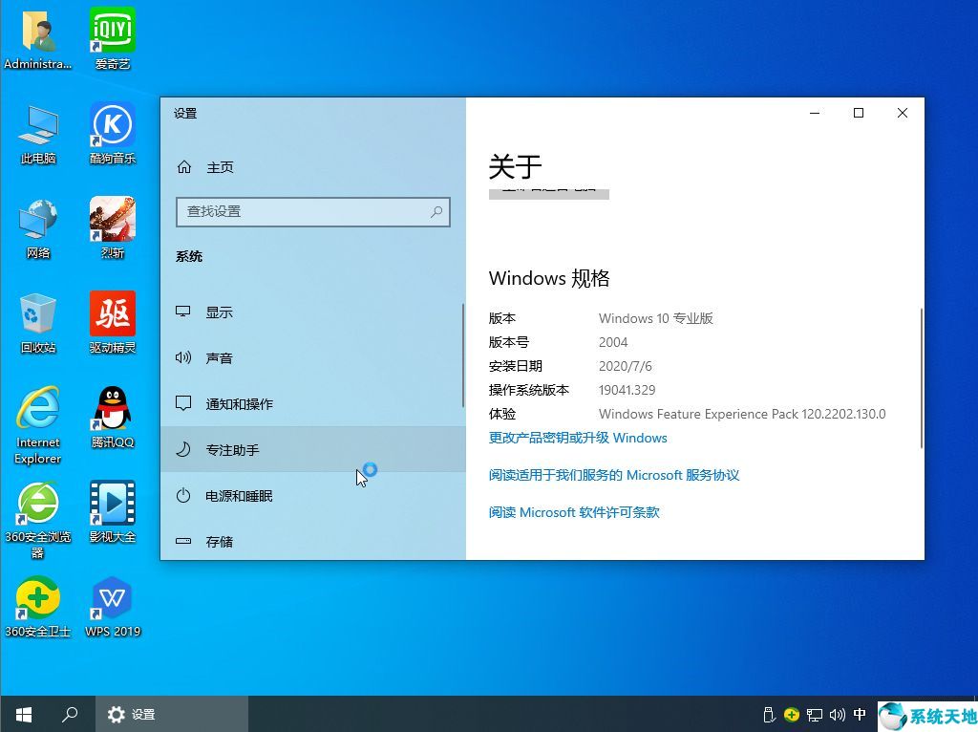Switch the 中 input method indicator
This screenshot has height=732, width=978.
860,715
